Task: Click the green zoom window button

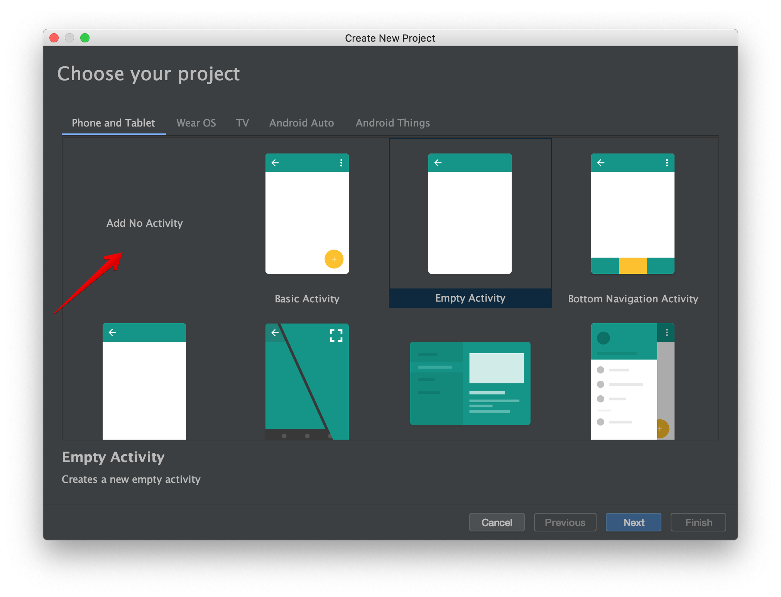Action: click(x=85, y=38)
